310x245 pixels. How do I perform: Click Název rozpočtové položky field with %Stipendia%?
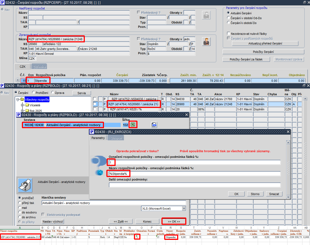point(194,174)
